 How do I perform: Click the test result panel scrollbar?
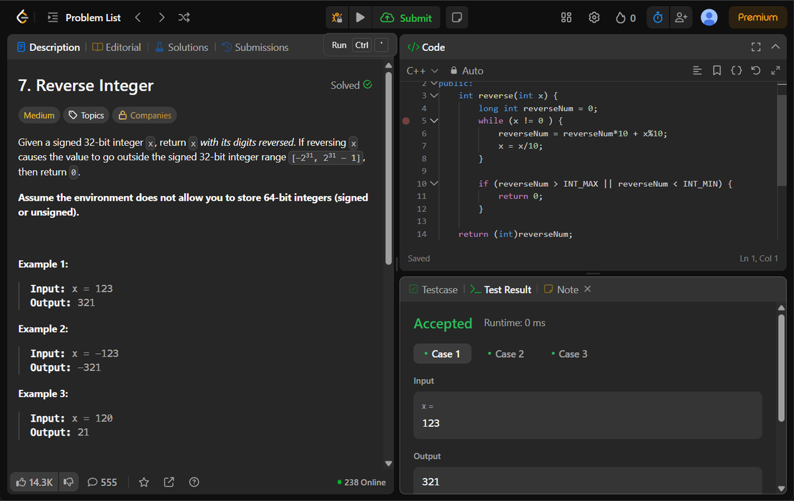point(781,368)
